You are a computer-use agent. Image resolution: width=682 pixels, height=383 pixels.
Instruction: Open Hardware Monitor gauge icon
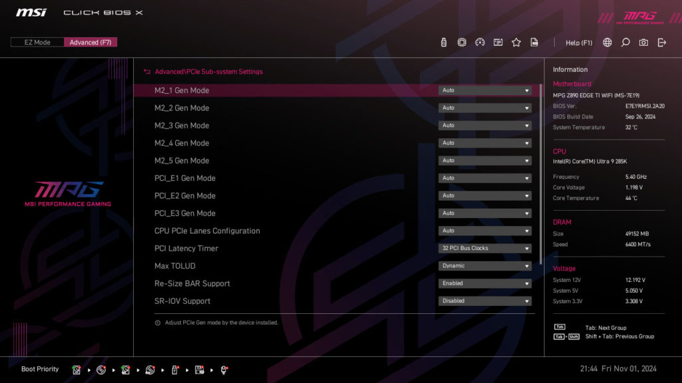click(x=480, y=42)
